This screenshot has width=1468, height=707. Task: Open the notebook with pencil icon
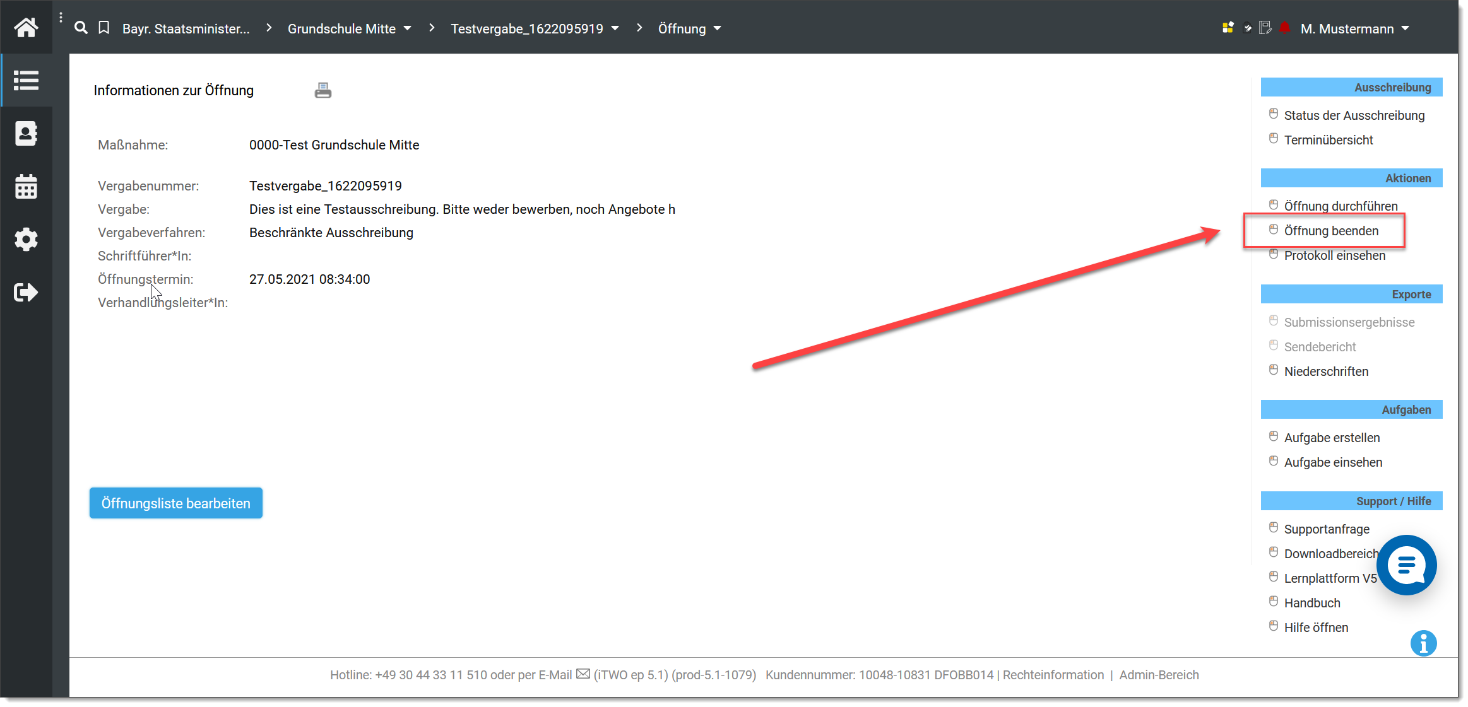(x=1265, y=28)
